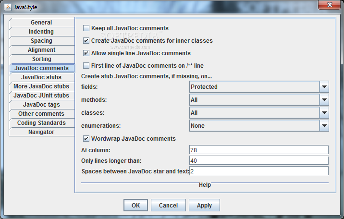Screen dimensions: 344x219
Task: Check First line of JavaDoc comments on /** line
Action: tap(86, 65)
